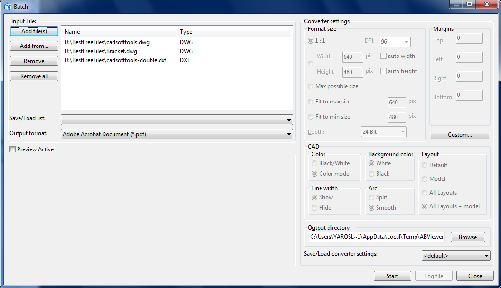This screenshot has height=288, width=501.
Task: Click the Log file button
Action: (x=434, y=276)
